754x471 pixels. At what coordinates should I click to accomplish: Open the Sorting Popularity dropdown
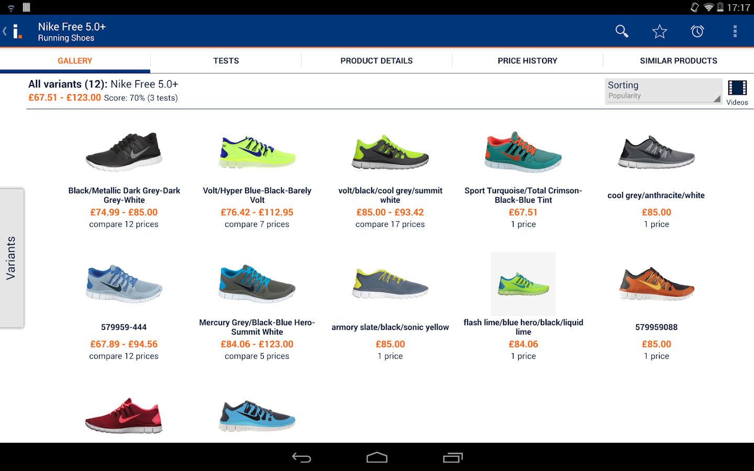(663, 91)
